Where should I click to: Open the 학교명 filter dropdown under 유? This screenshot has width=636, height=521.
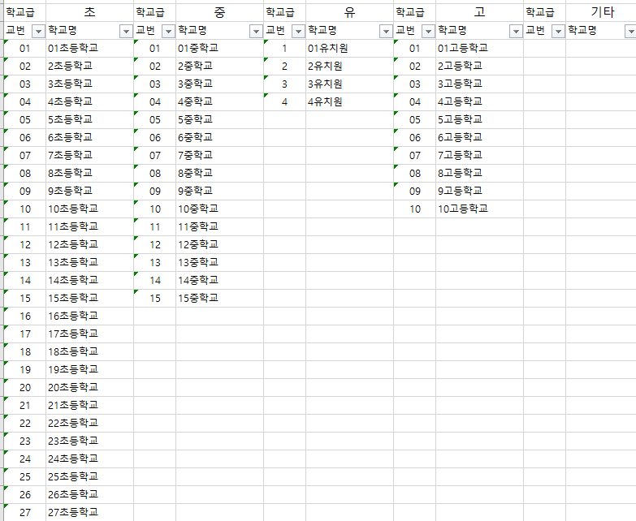coord(386,31)
